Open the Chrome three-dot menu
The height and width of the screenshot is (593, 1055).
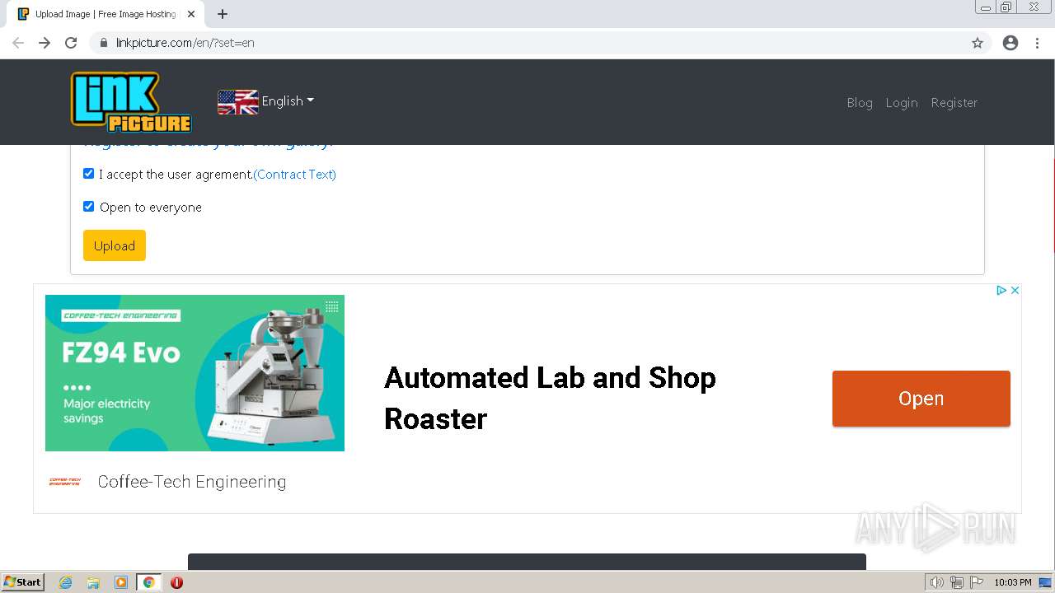pyautogui.click(x=1037, y=43)
